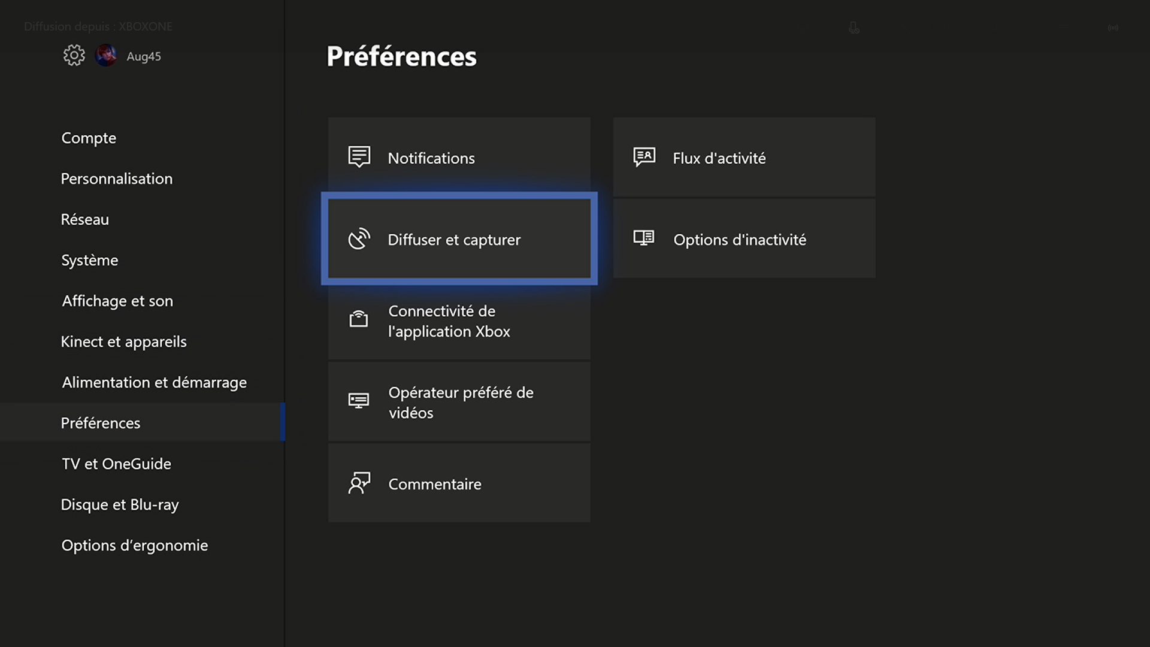Open the Options d'ergonomie category
Image resolution: width=1150 pixels, height=647 pixels.
(135, 545)
